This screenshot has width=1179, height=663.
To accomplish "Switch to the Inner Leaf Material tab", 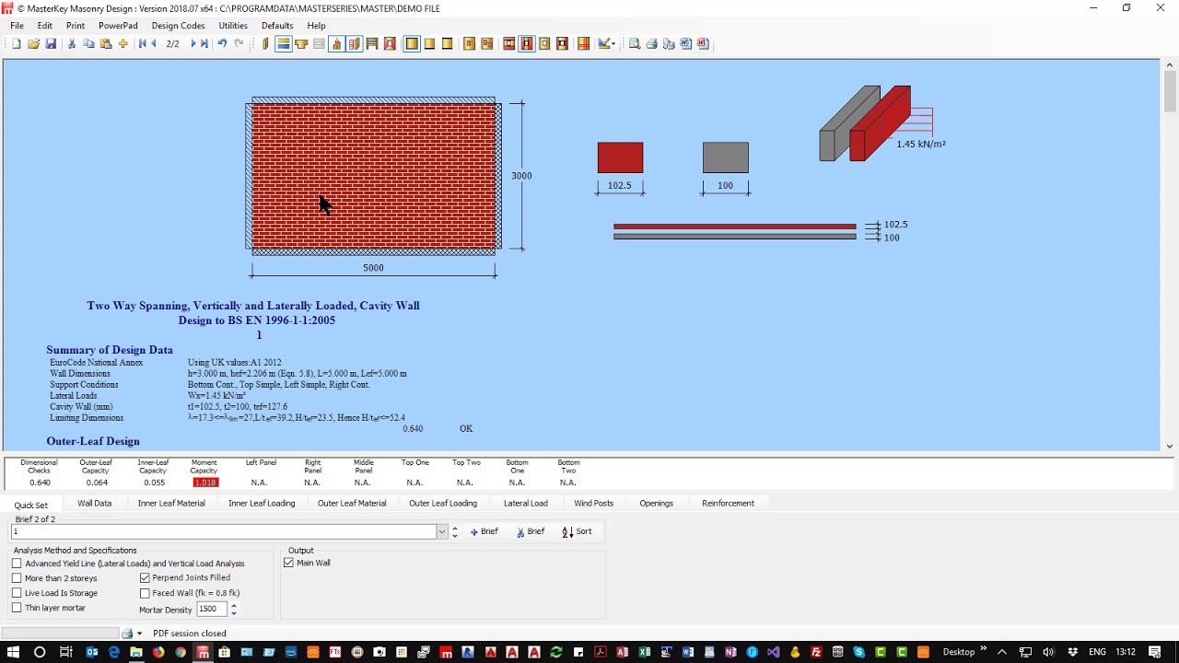I will (171, 503).
